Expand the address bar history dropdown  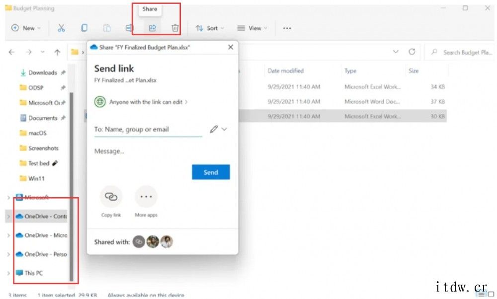coord(396,51)
